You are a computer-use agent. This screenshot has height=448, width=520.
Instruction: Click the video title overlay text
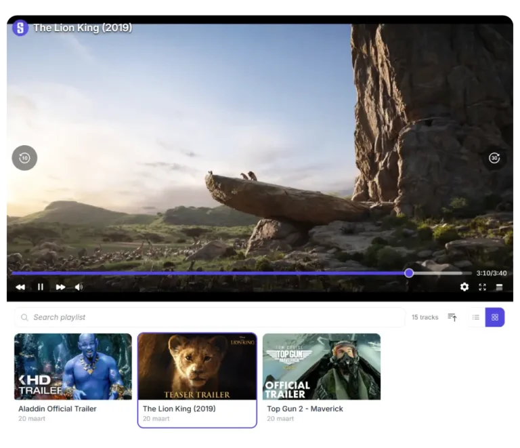click(x=83, y=28)
